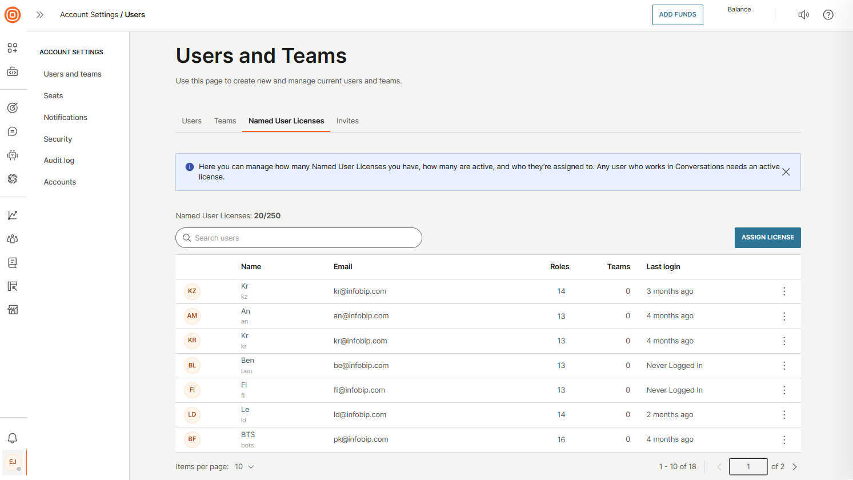Click Account Settings in the breadcrumb
This screenshot has height=480, width=853.
89,15
